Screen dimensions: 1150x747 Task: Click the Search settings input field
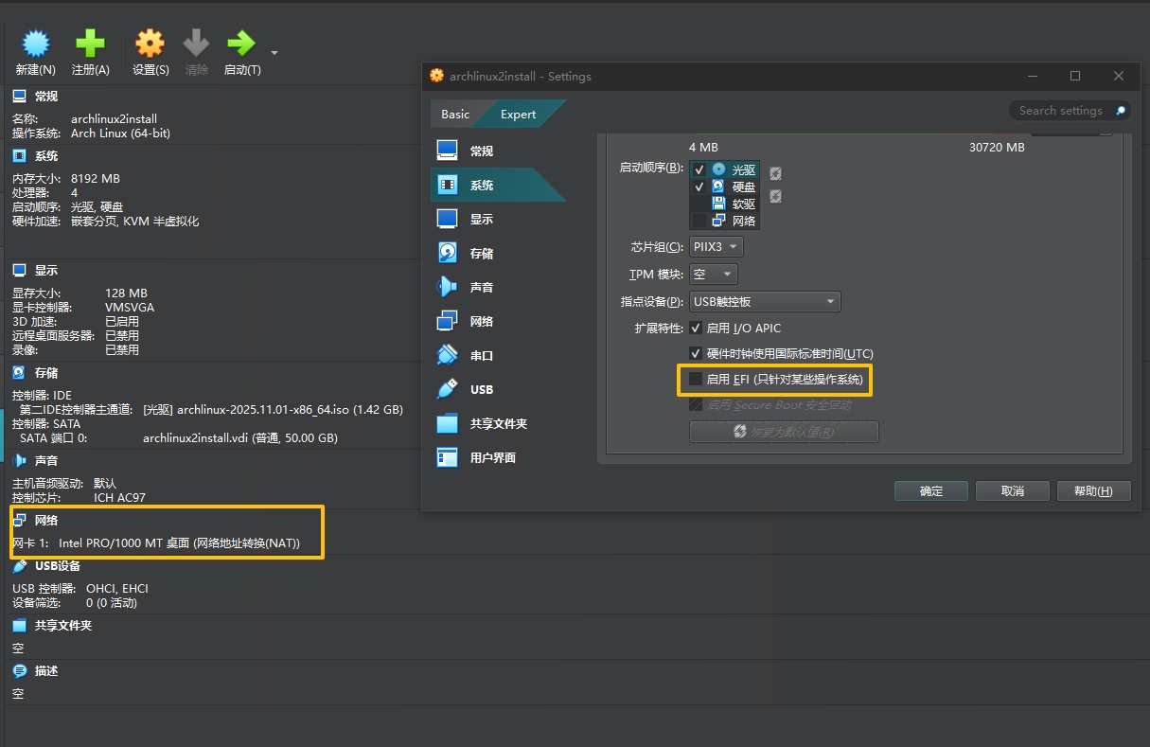1060,111
